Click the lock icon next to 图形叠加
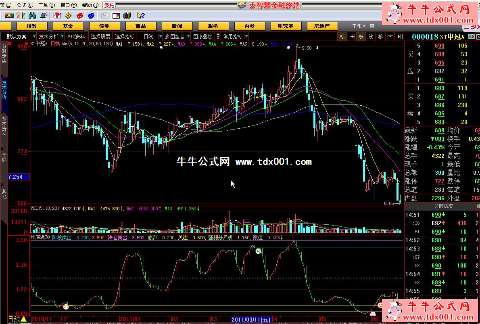 pyautogui.click(x=218, y=36)
